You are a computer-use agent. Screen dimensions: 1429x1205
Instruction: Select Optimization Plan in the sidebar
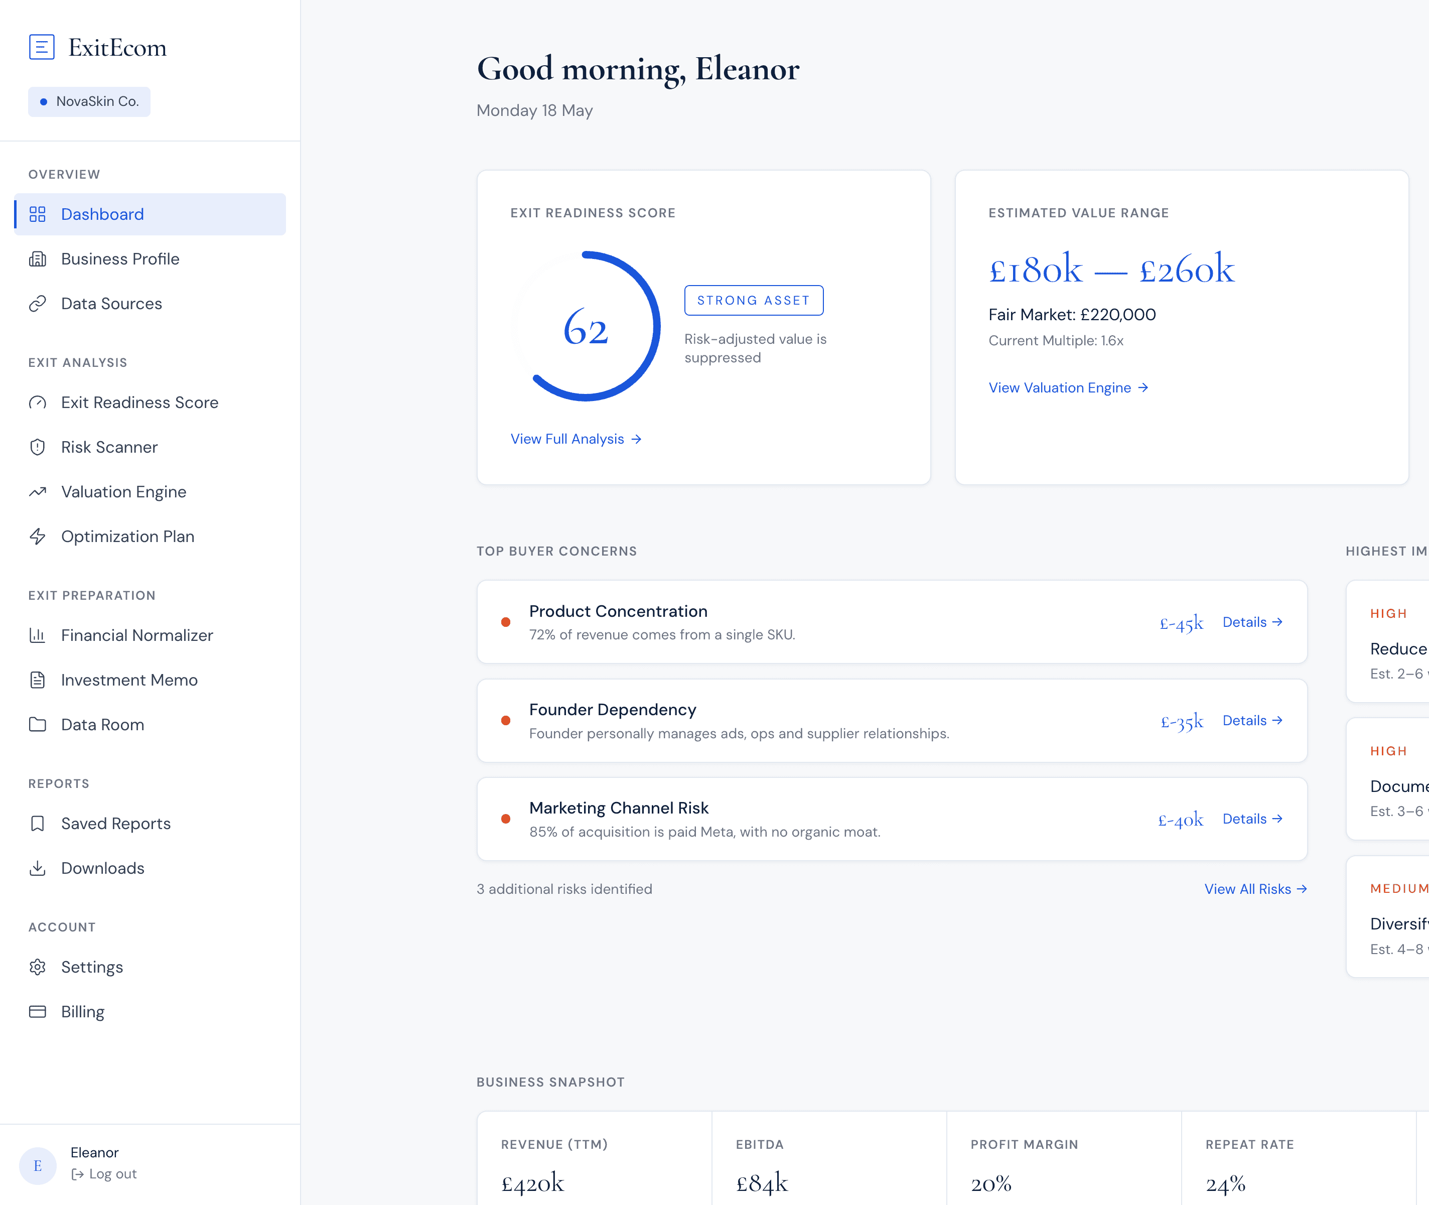point(150,536)
